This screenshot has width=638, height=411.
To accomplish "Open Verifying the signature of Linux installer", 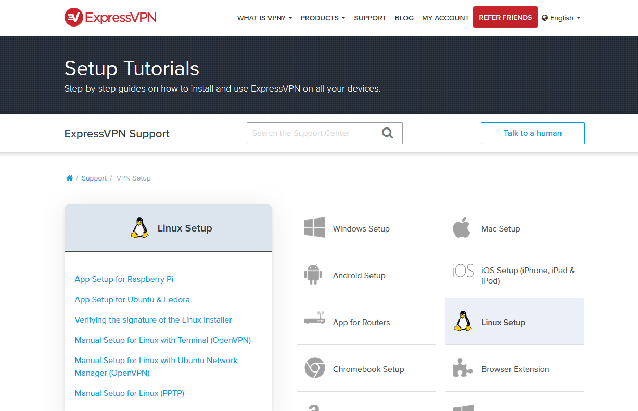I will tap(154, 320).
